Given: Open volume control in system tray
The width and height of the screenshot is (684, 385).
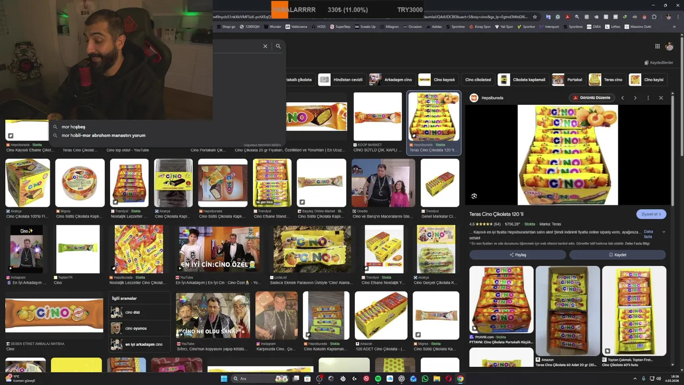Looking at the screenshot, I should [658, 379].
